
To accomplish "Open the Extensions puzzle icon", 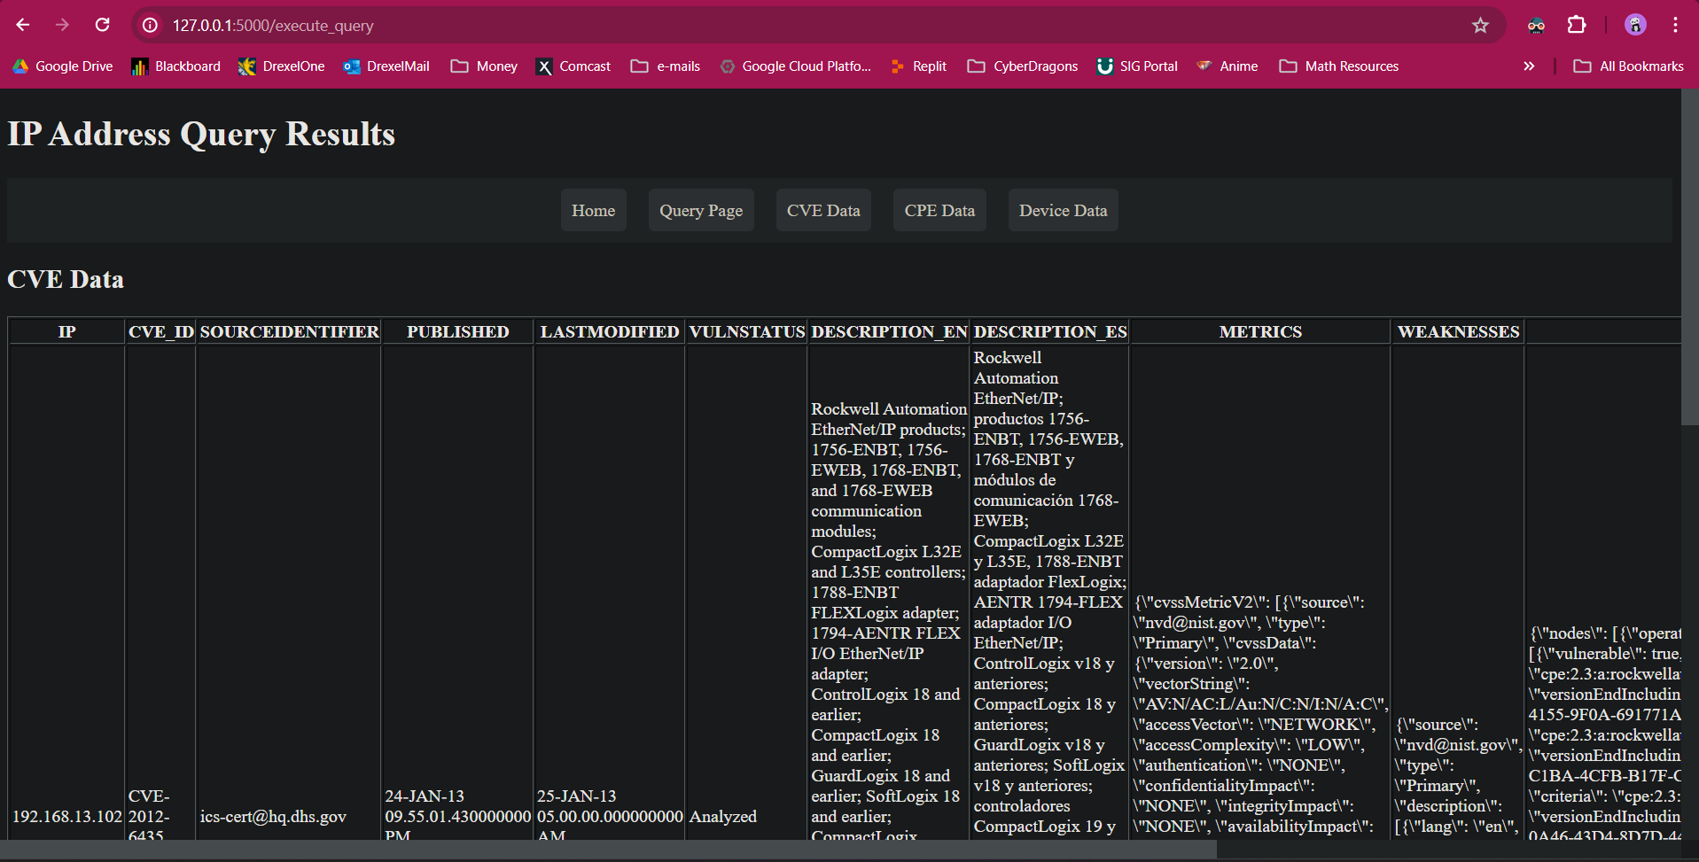I will [1577, 25].
